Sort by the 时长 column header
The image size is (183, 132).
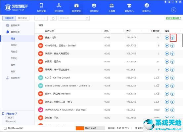pyautogui.click(x=107, y=31)
